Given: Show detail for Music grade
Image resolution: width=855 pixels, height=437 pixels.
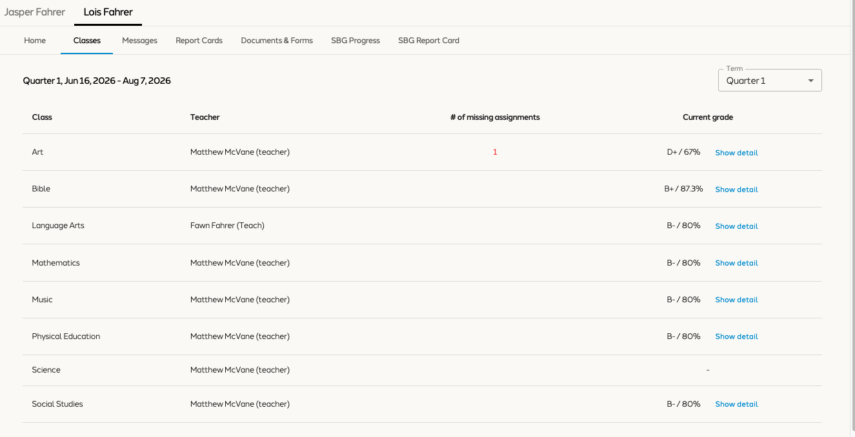Looking at the screenshot, I should tap(736, 300).
